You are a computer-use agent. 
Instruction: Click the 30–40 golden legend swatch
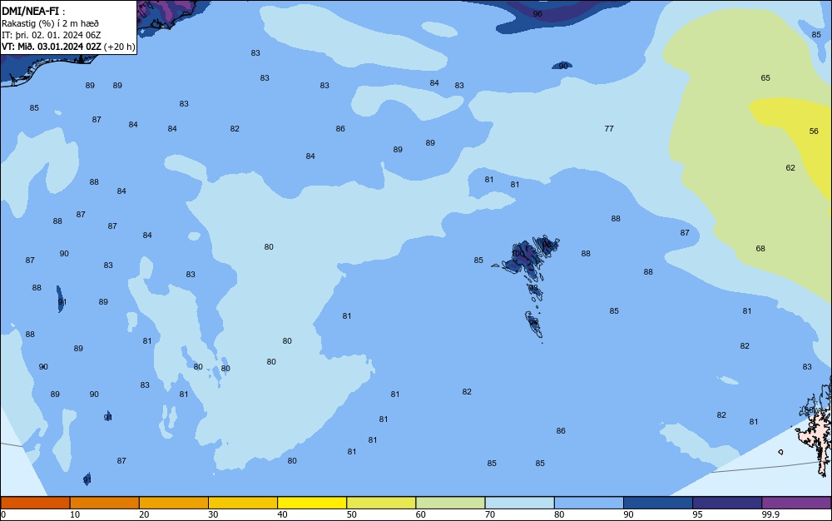tap(243, 503)
